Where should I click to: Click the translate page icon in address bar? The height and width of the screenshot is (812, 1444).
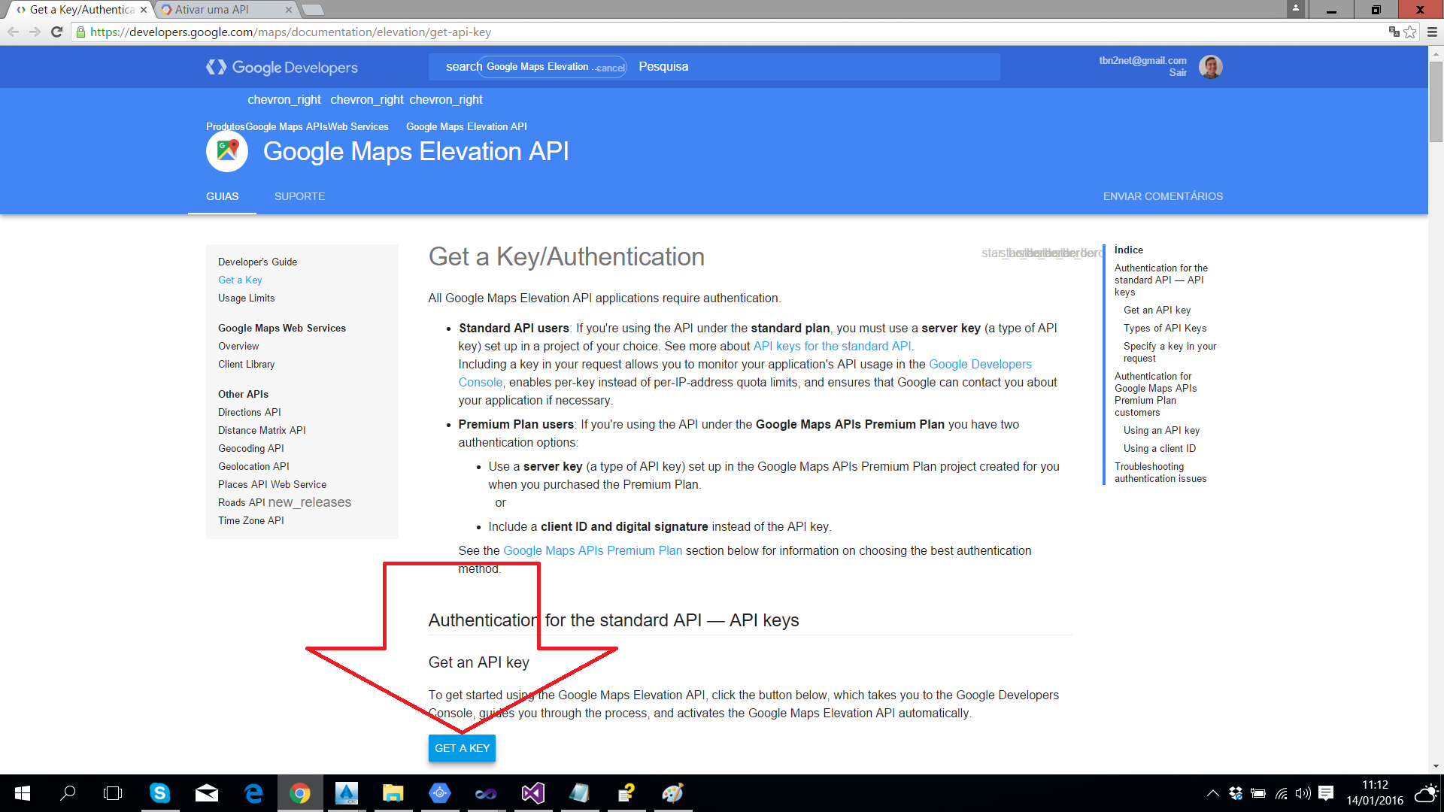1394,32
